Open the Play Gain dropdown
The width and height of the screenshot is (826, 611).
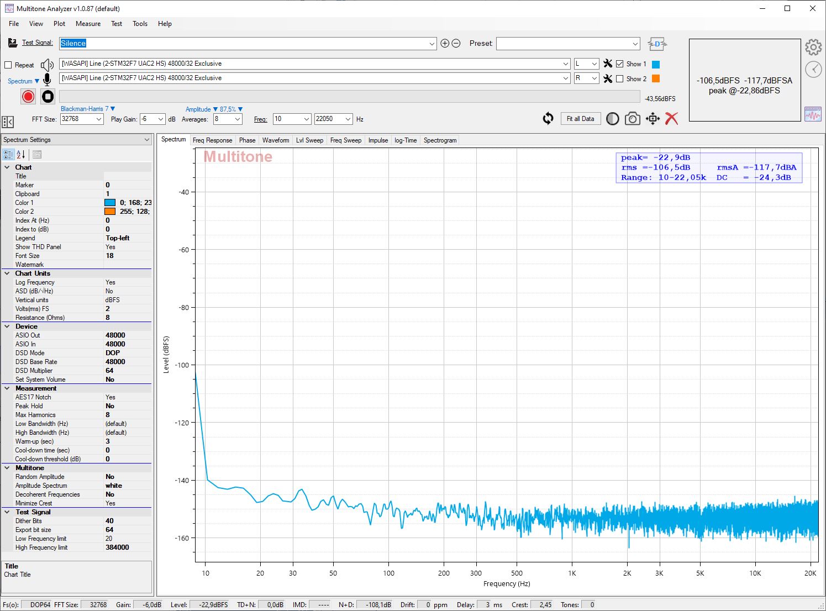coord(161,119)
